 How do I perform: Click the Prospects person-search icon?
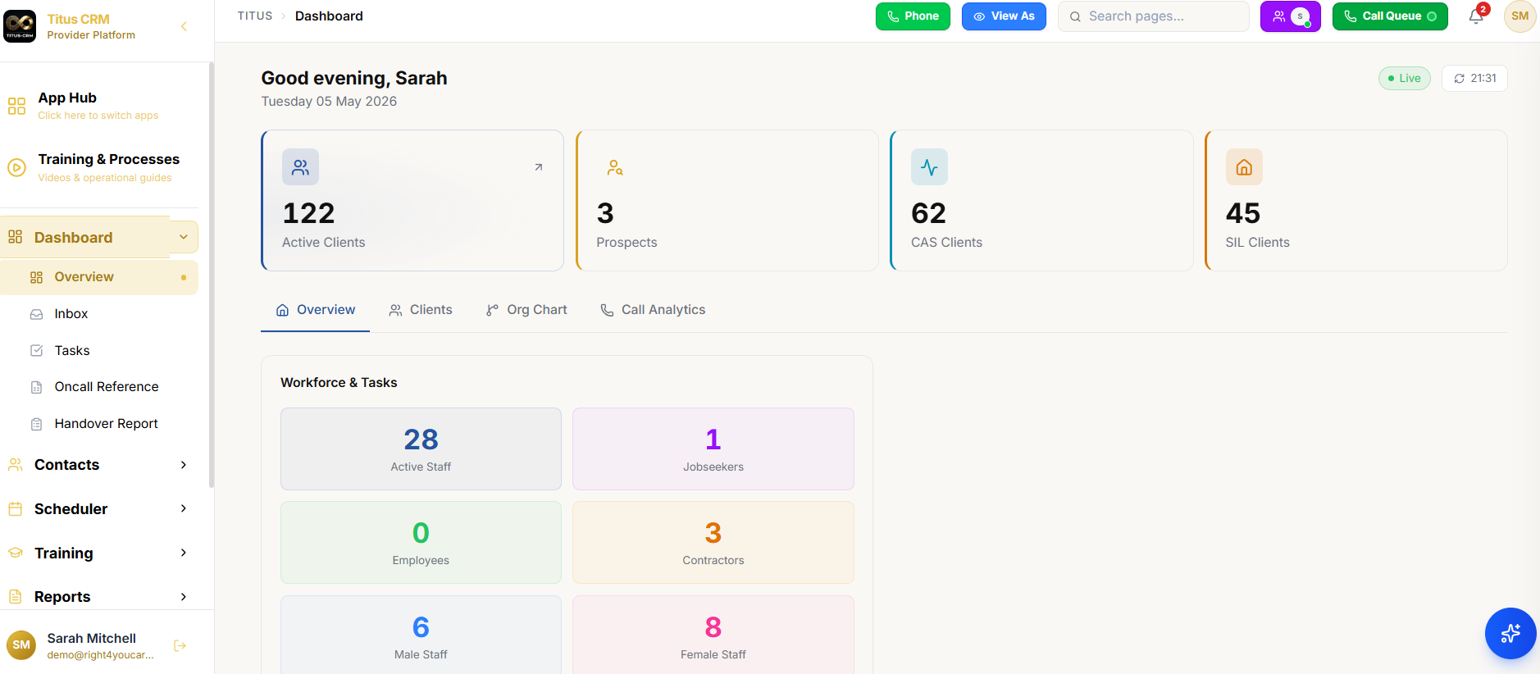(615, 167)
